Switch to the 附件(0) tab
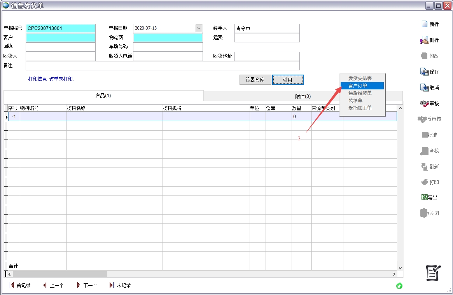The height and width of the screenshot is (295, 453). click(x=303, y=96)
